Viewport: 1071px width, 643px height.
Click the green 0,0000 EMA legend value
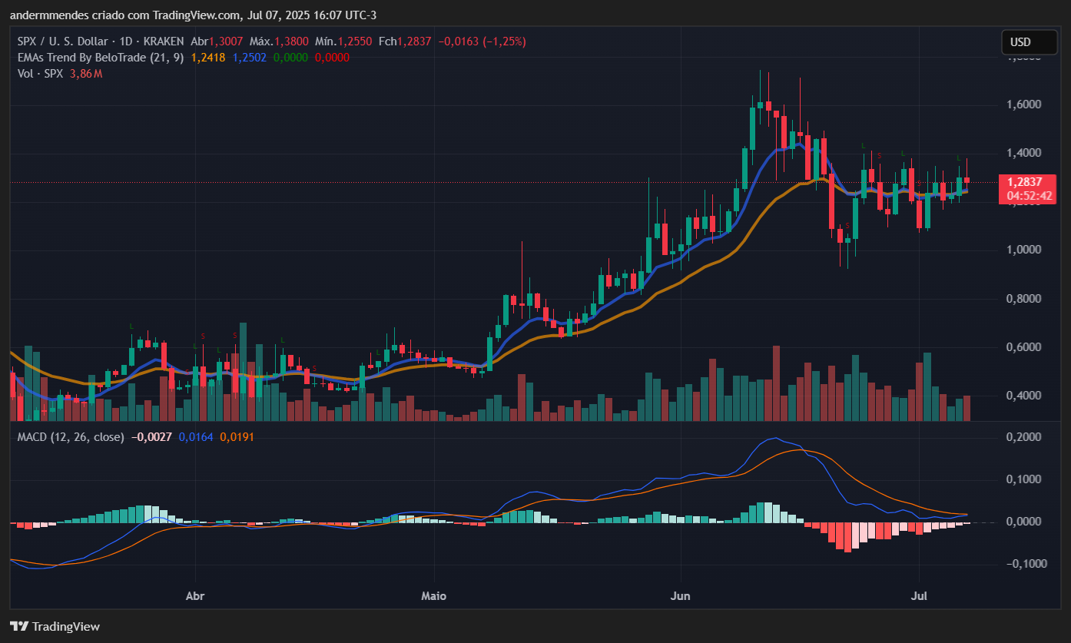click(x=290, y=58)
